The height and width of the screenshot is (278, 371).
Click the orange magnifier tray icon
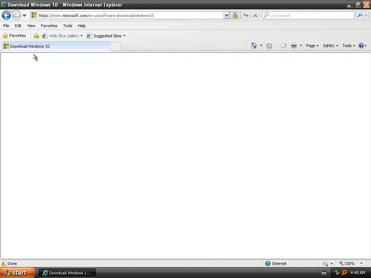click(x=344, y=273)
